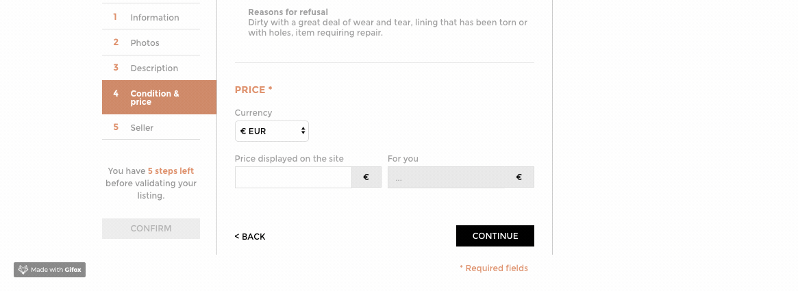798x291 pixels.
Task: Click the Required fields note
Action: pos(494,268)
